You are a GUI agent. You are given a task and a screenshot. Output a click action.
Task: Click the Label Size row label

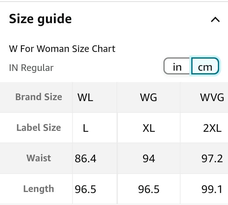[39, 128]
